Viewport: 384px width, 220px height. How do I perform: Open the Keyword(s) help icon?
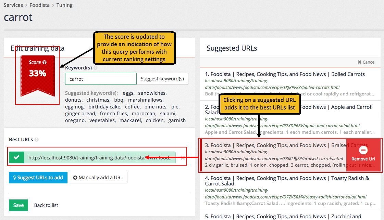tap(95, 68)
